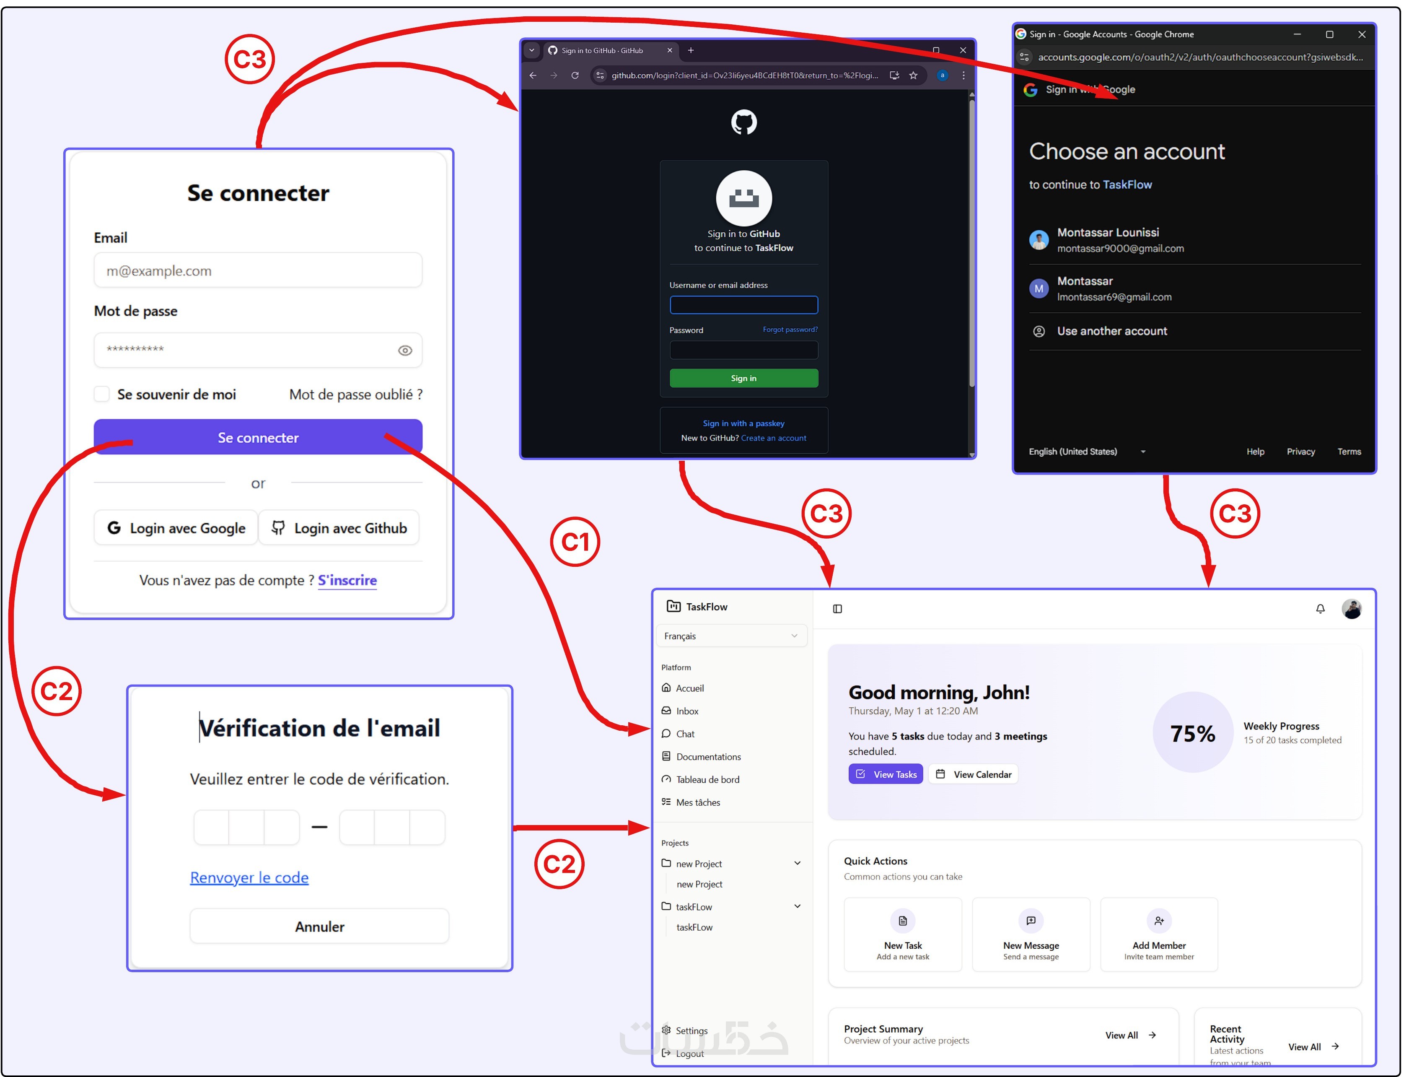This screenshot has height=1077, width=1409.
Task: Toggle the sidebar panel icon
Action: click(x=837, y=609)
